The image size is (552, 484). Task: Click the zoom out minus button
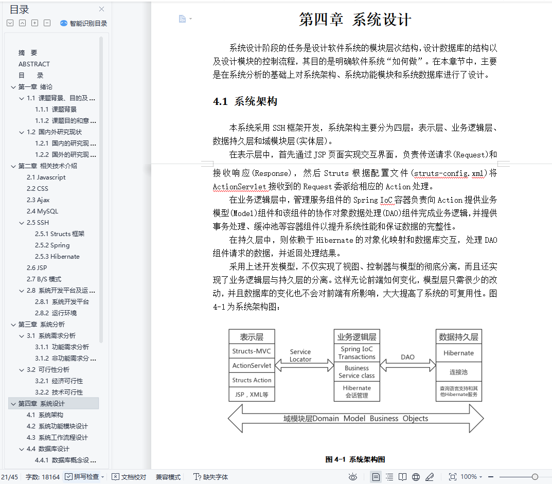491,477
